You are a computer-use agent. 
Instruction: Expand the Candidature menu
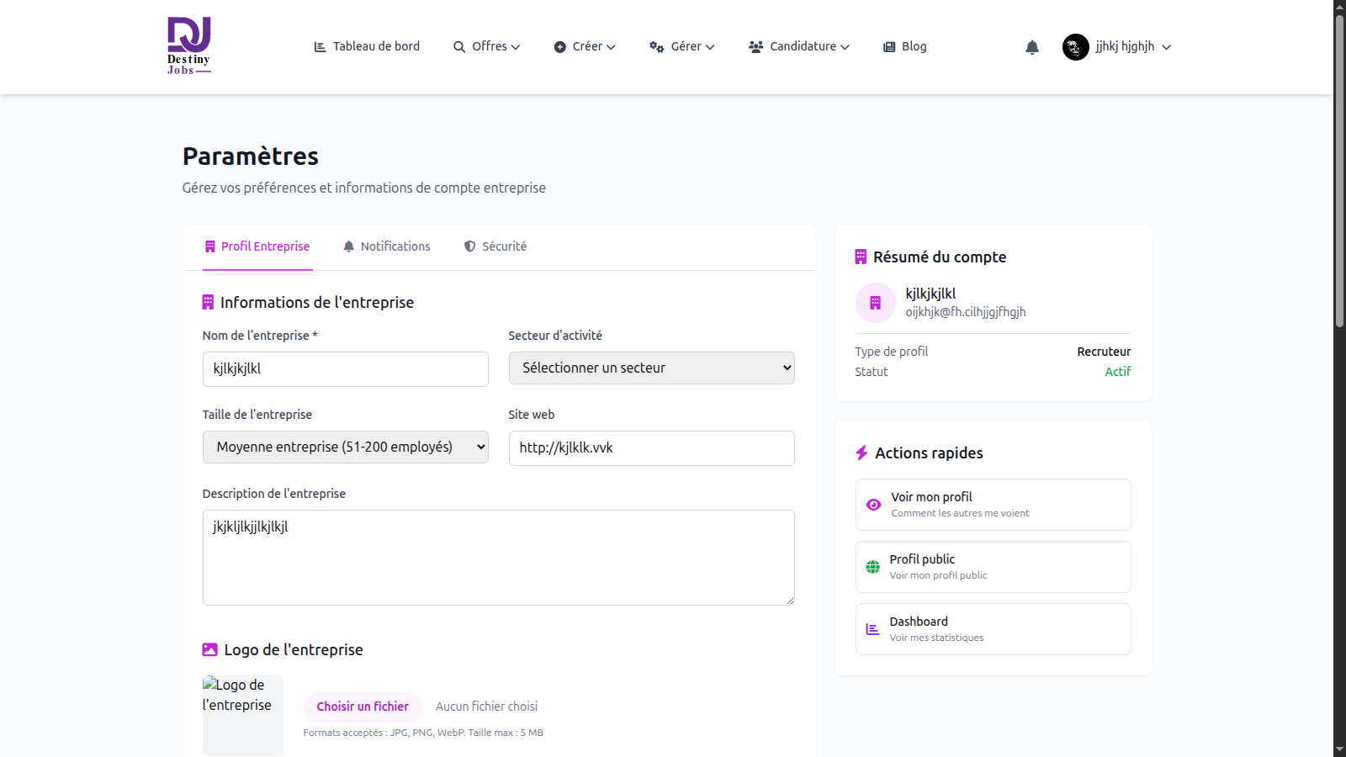click(x=799, y=47)
